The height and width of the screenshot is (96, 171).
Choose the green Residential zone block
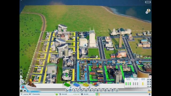[x=67, y=85]
